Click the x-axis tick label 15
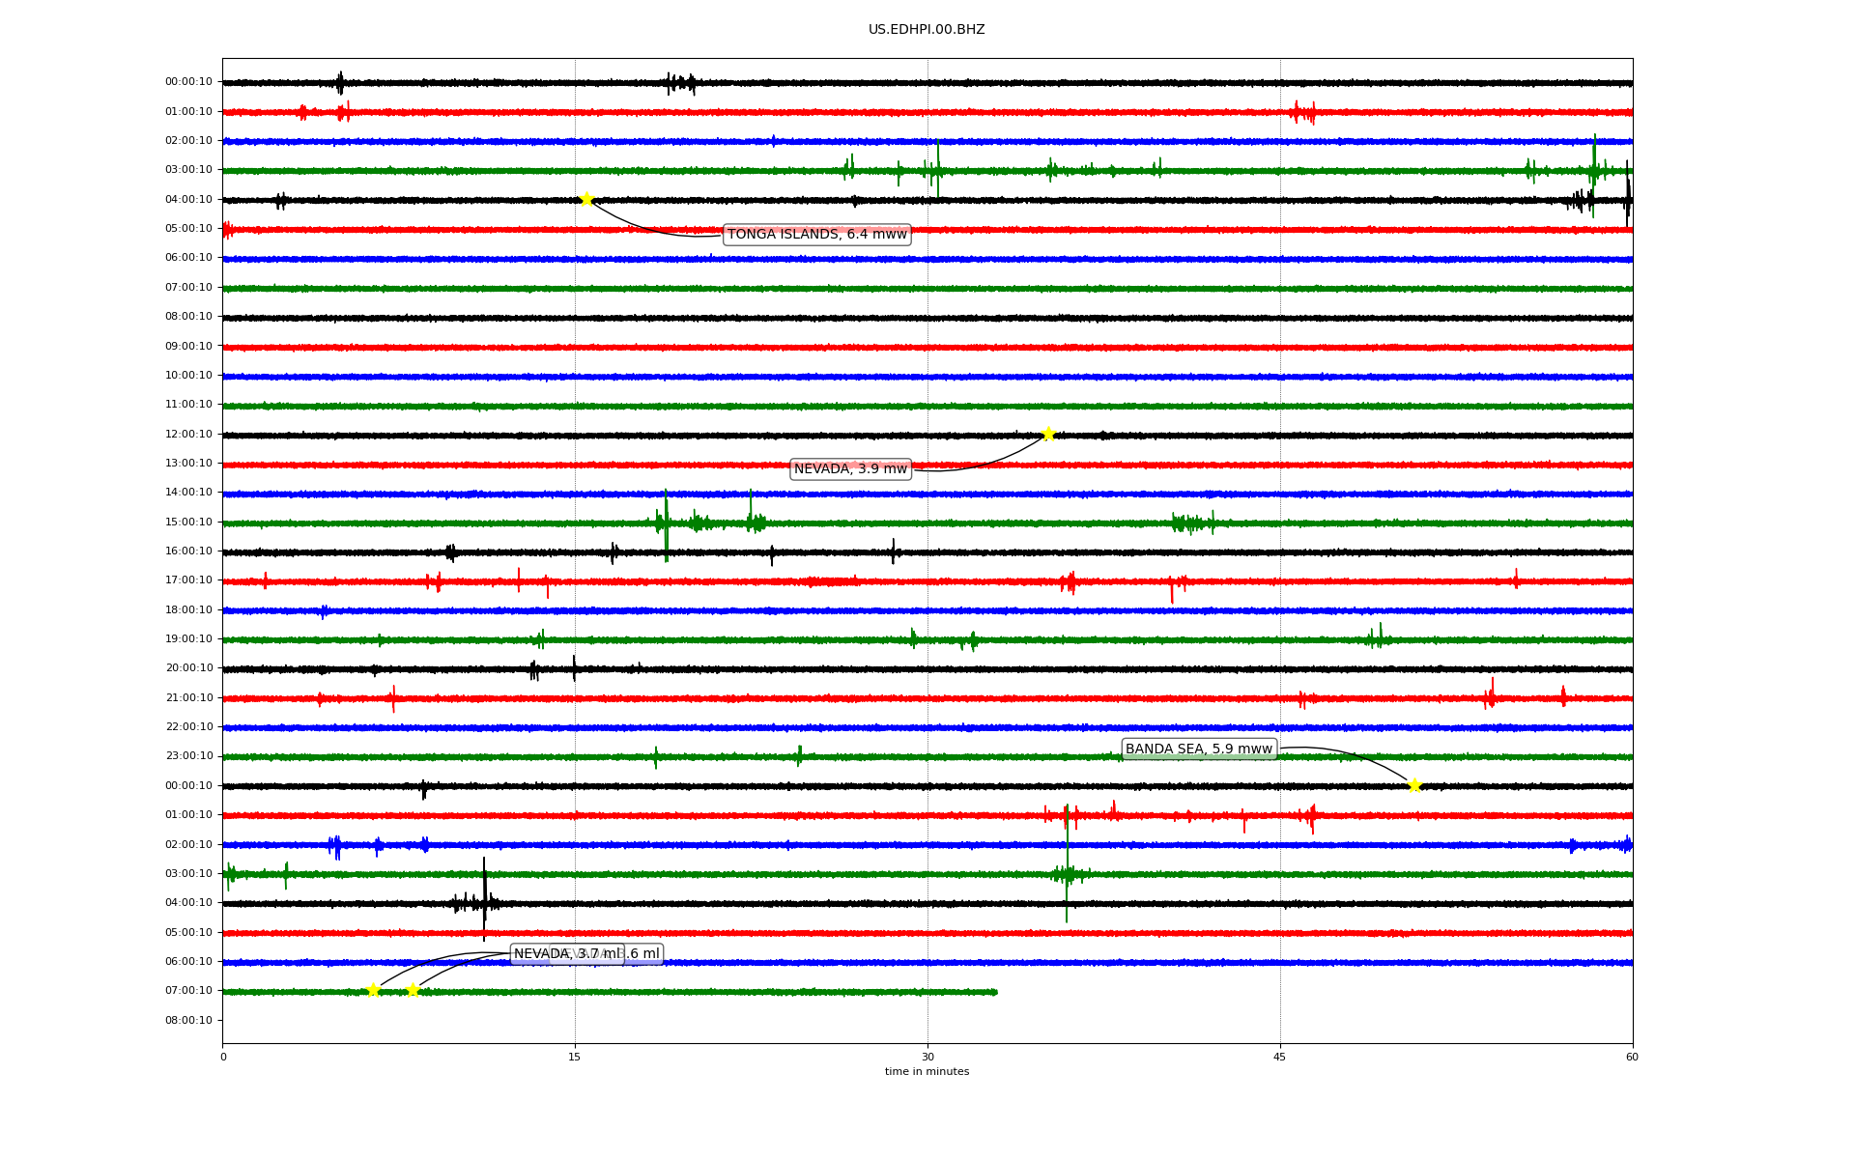1855x1159 pixels. (575, 1058)
